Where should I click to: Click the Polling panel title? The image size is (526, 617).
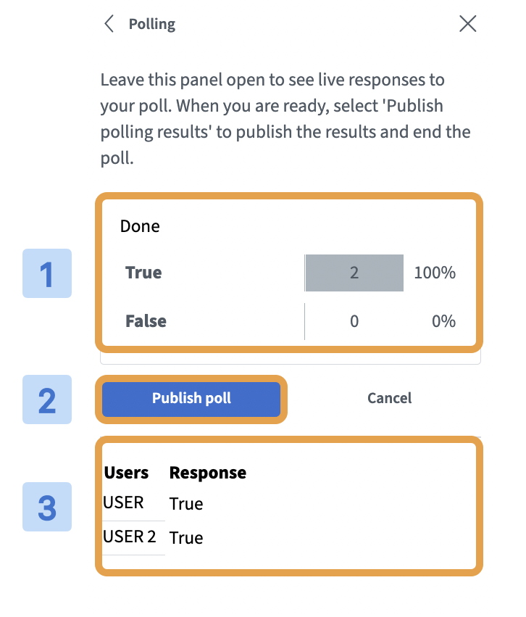click(152, 23)
